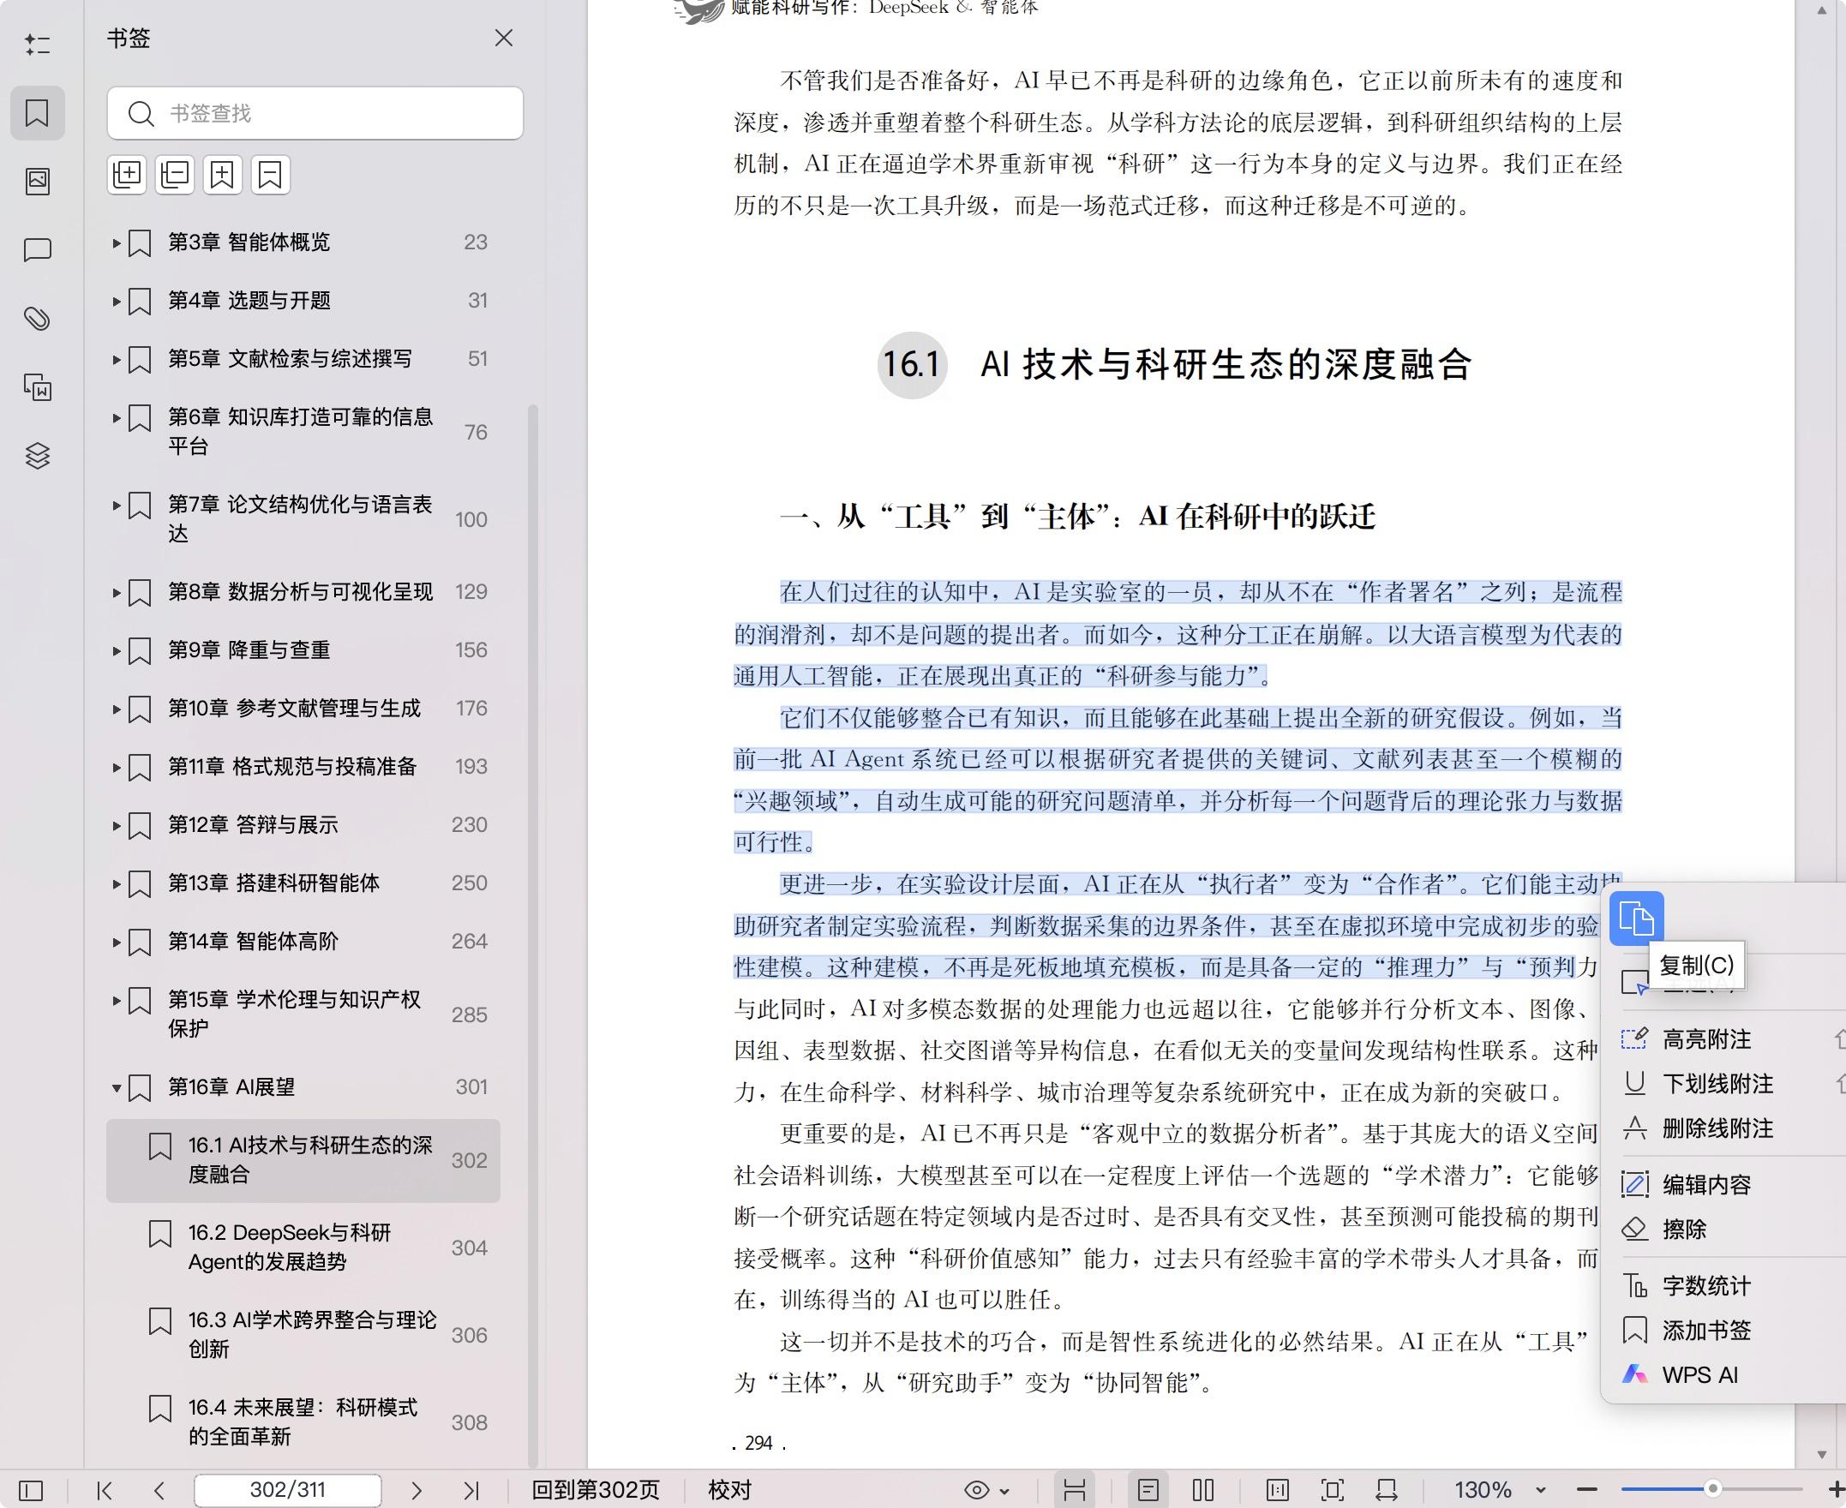Expand the 第4章 选题与开题 bookmark
1846x1508 pixels.
coord(117,302)
